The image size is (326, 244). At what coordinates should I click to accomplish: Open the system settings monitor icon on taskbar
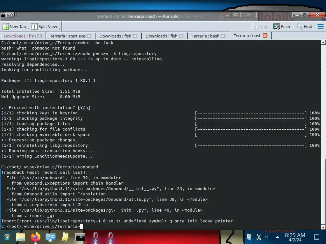tap(51, 237)
